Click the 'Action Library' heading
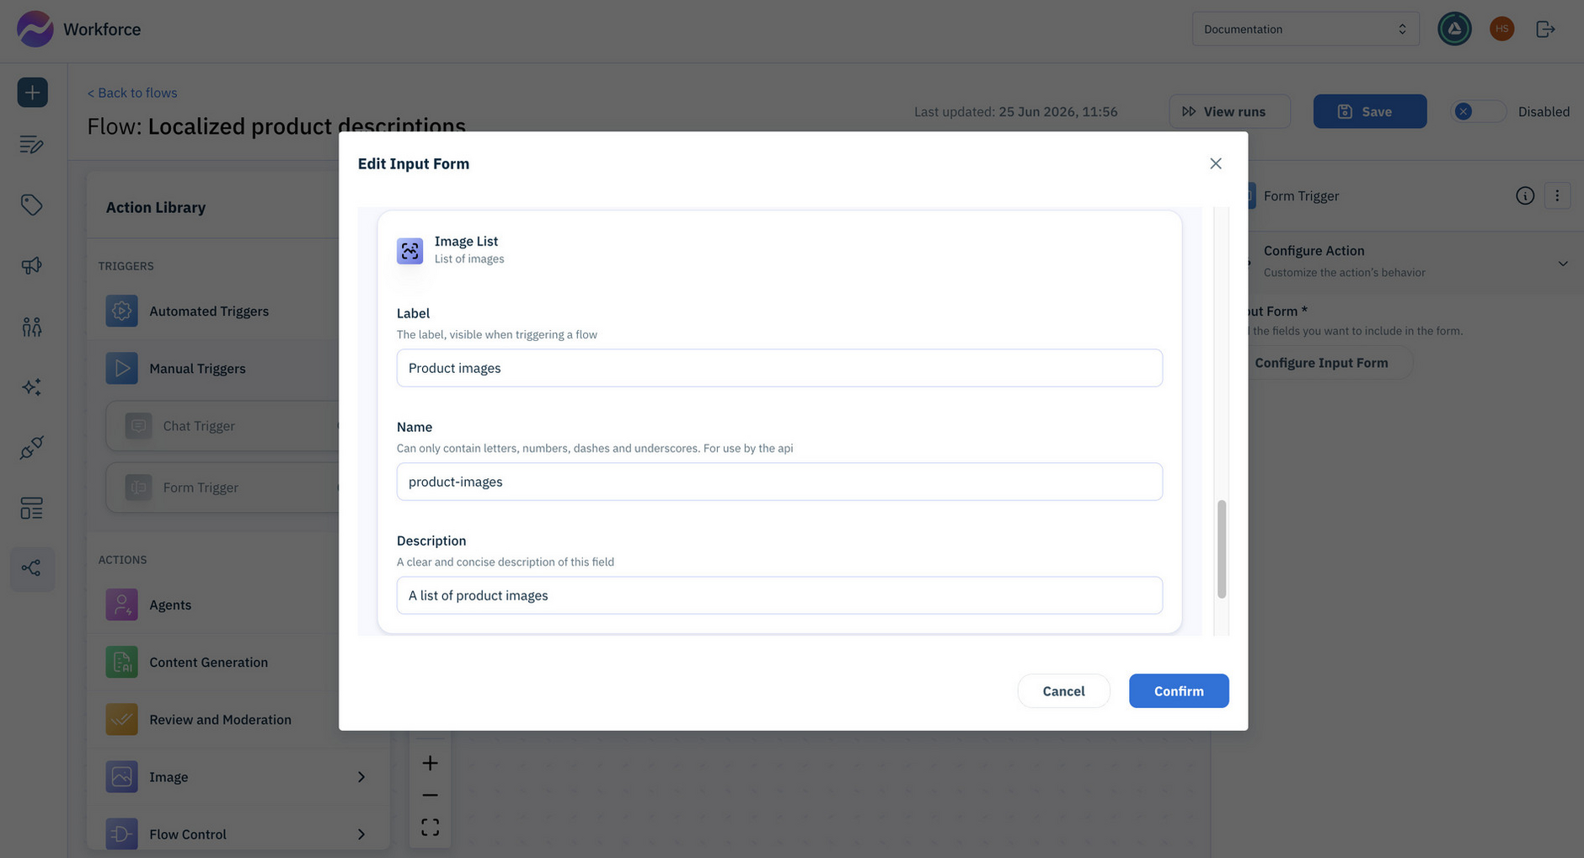This screenshot has width=1584, height=858. (x=156, y=208)
